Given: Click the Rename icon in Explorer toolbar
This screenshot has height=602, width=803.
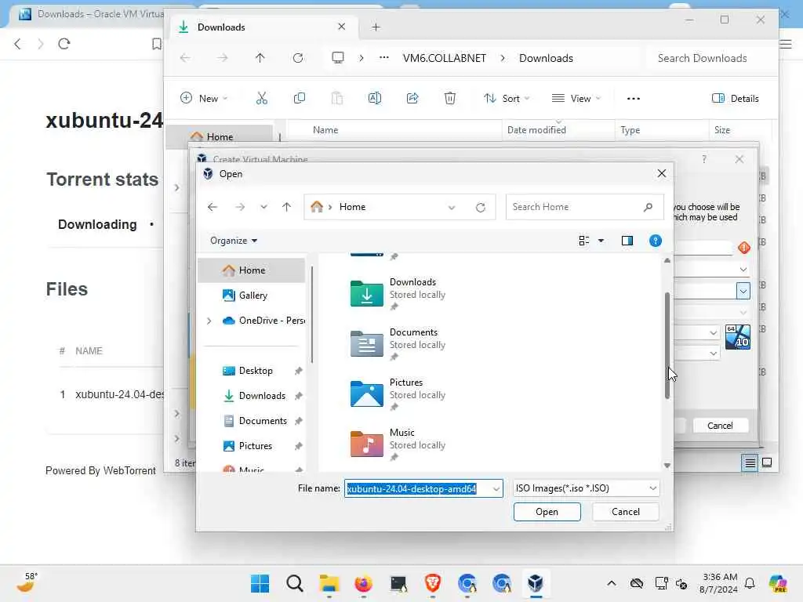Looking at the screenshot, I should [375, 98].
